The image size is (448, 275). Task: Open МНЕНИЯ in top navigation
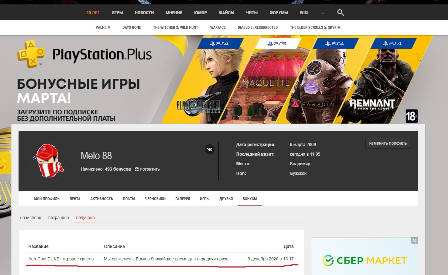pyautogui.click(x=174, y=13)
